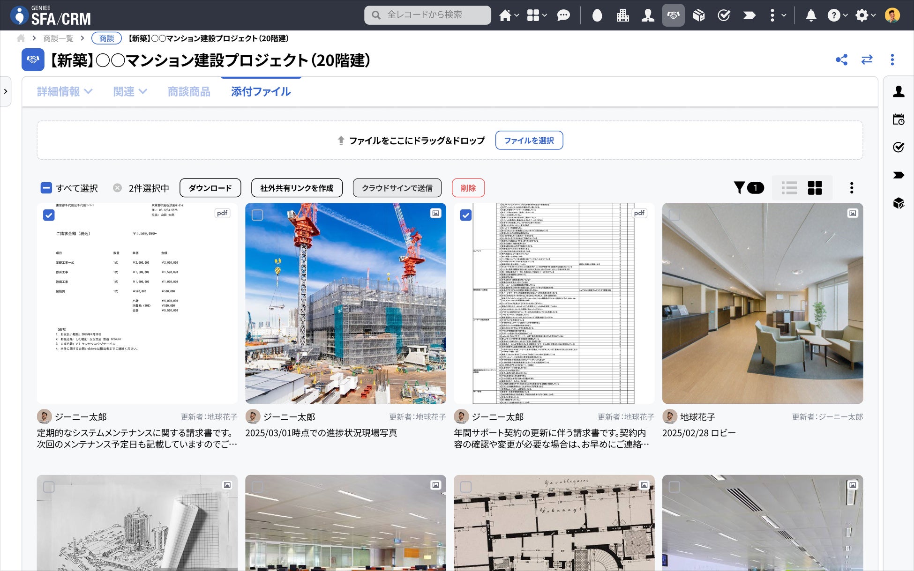The image size is (914, 571).
Task: Open the chat bubble icon in navbar
Action: coord(563,15)
